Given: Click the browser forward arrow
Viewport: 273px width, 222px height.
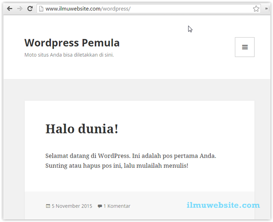Looking at the screenshot, I should point(20,8).
